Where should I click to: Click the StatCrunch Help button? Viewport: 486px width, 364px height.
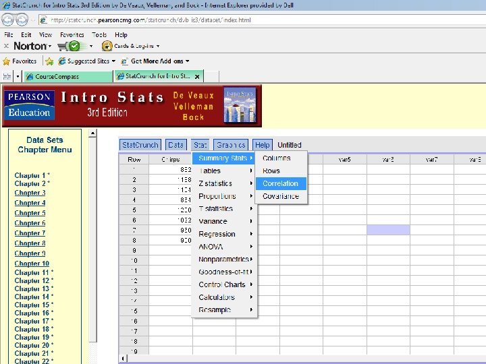(x=262, y=145)
